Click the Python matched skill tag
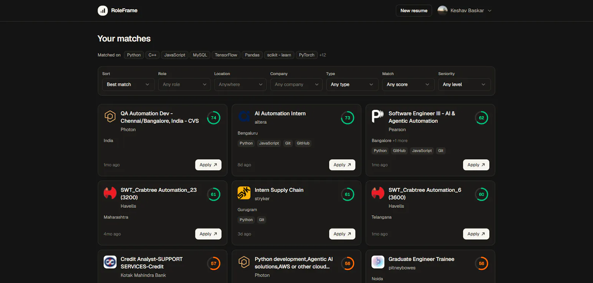Viewport: 593px width, 283px height. [134, 55]
